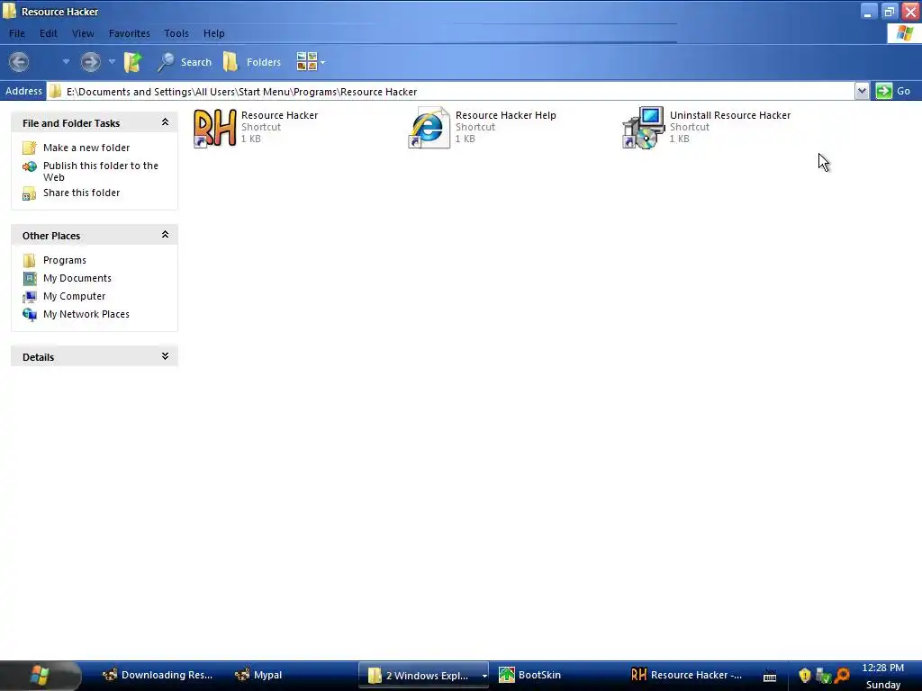Click the My Computer icon

30,296
